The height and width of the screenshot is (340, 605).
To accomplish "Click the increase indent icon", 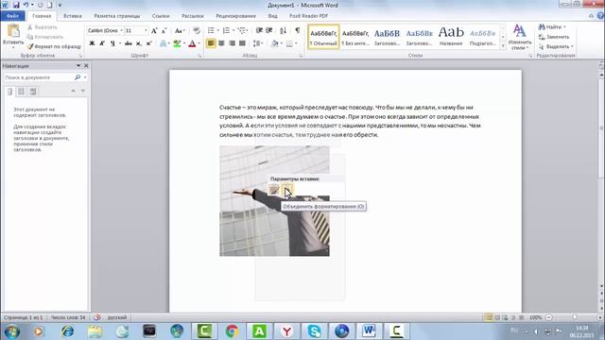I will [269, 30].
